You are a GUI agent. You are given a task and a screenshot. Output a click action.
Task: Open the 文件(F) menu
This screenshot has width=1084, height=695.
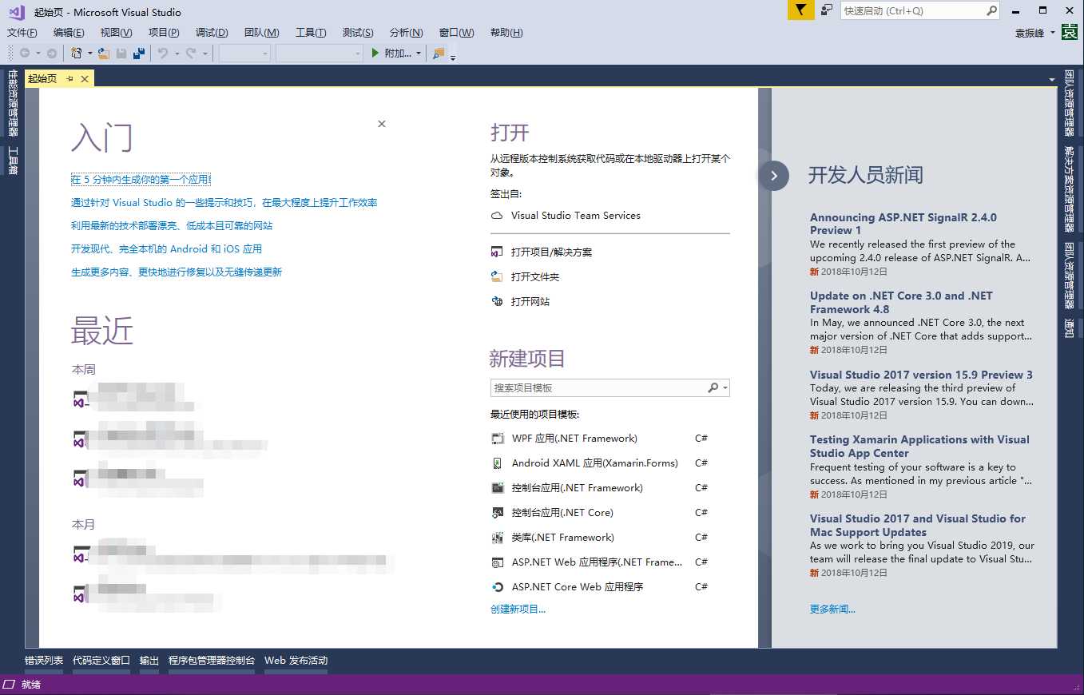(x=22, y=33)
